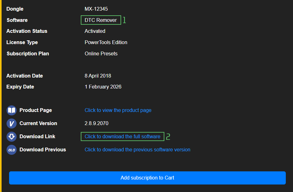Click the 'Download Previous' label
Viewport: 293px width, 192px height.
coord(43,150)
